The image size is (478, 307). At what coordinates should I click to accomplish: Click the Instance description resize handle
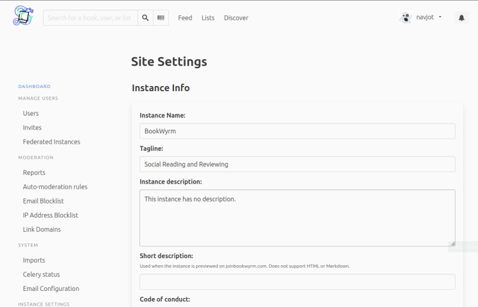pyautogui.click(x=452, y=243)
